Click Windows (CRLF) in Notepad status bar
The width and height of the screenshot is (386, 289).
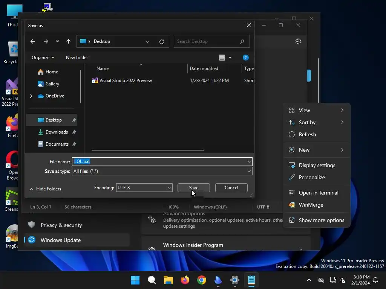click(x=210, y=207)
